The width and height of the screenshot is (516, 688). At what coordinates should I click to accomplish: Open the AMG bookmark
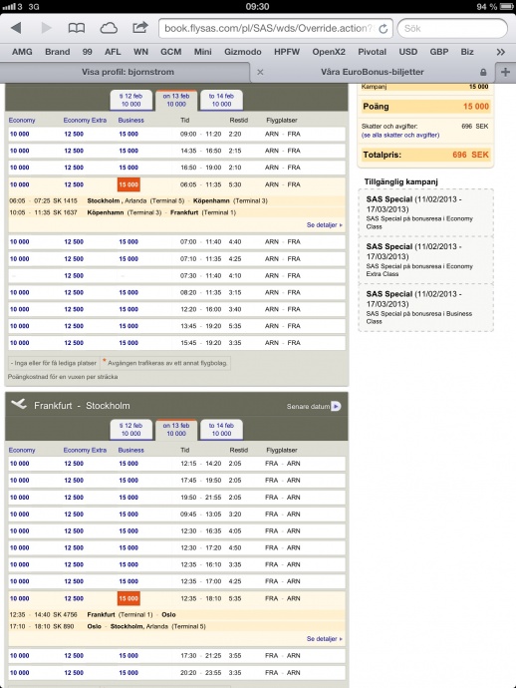click(22, 52)
